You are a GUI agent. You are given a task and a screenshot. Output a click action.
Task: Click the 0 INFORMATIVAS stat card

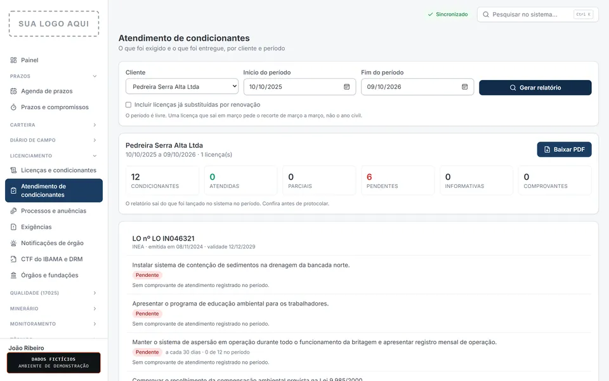pos(476,180)
